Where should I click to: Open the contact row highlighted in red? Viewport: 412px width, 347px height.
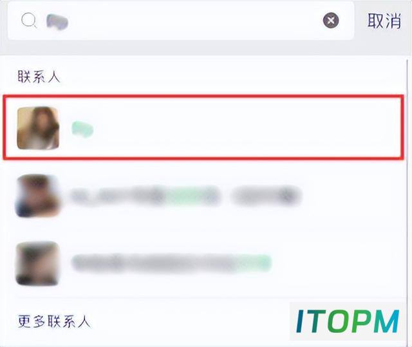tap(203, 127)
